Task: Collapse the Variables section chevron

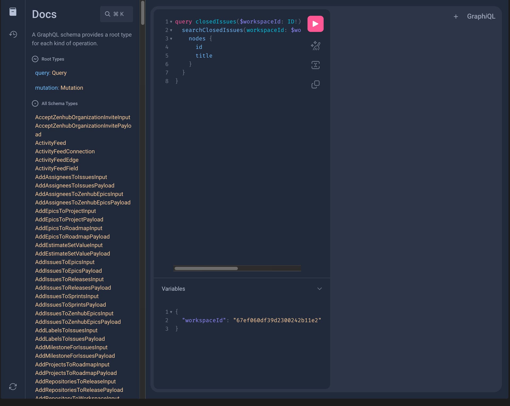Action: tap(319, 289)
